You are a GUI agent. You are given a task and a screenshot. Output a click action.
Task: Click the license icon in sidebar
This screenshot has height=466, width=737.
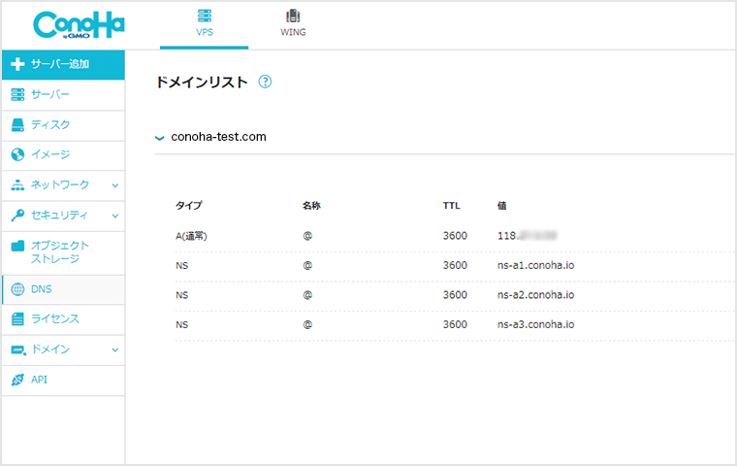tap(17, 318)
